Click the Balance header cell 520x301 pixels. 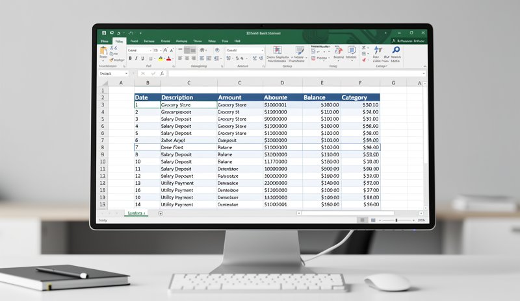coord(322,97)
